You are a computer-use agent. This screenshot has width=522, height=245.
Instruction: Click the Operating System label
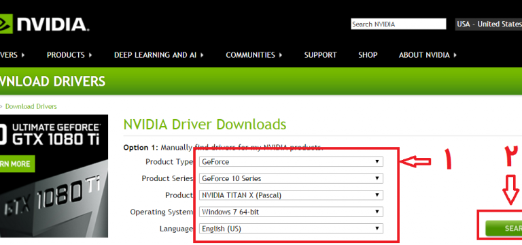click(x=162, y=212)
